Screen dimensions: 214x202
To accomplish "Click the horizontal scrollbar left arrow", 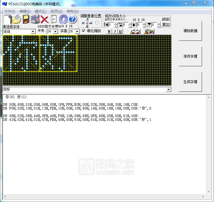I will point(5,196).
